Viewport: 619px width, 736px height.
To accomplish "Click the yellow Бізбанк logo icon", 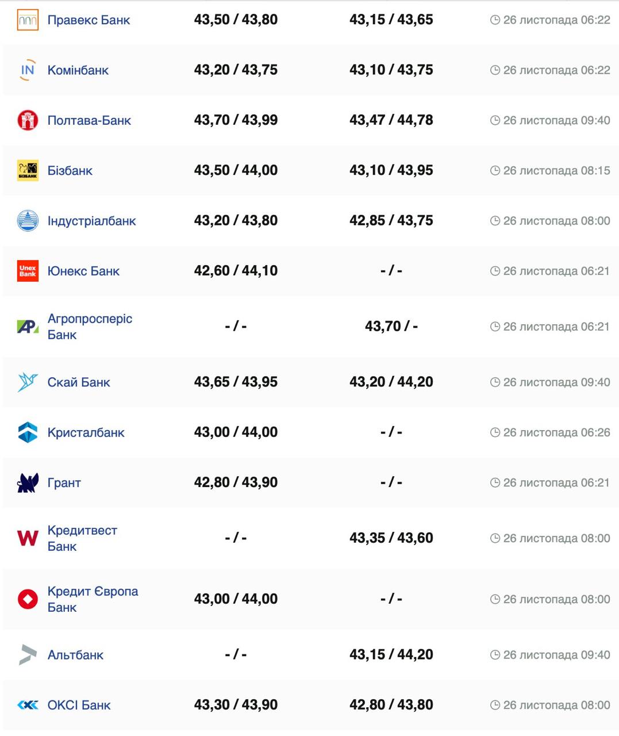I will tap(28, 171).
